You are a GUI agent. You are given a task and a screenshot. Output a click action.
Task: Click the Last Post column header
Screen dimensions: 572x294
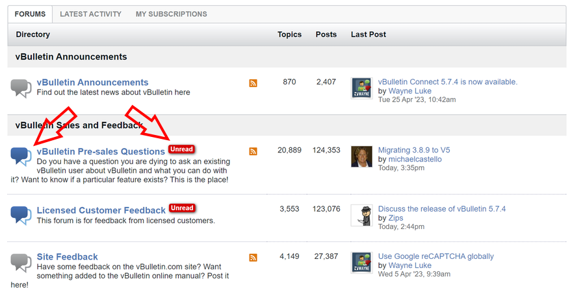point(369,34)
